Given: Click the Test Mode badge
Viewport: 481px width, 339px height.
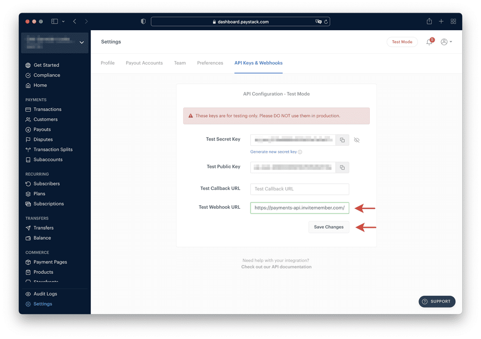Looking at the screenshot, I should point(402,42).
